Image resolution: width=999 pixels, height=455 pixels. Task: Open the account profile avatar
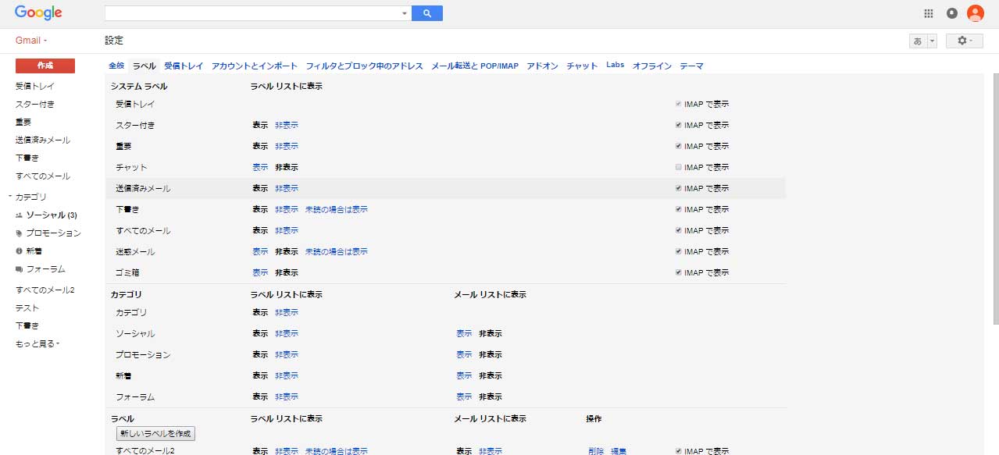click(x=975, y=13)
